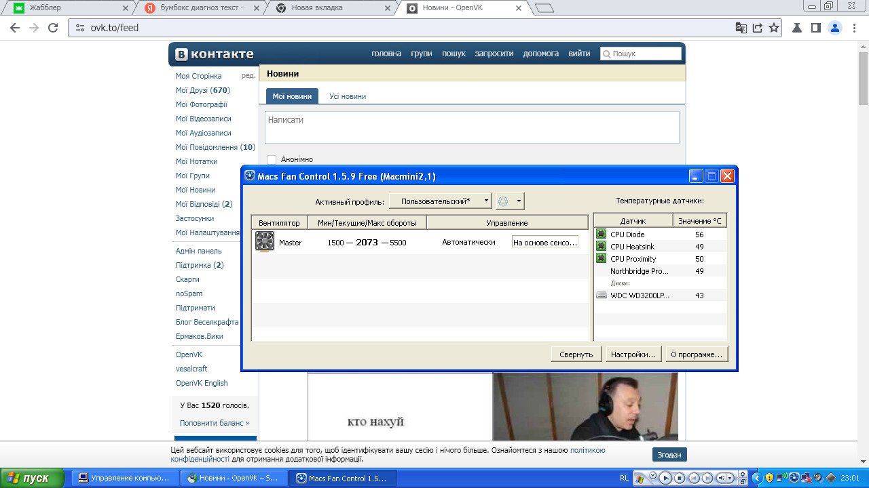Click the Свернуть button

576,354
